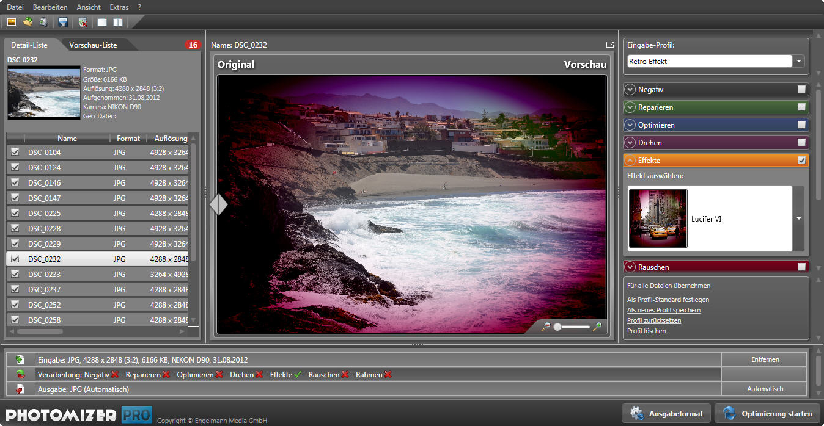Click the recycle bin remove icon

[x=83, y=23]
